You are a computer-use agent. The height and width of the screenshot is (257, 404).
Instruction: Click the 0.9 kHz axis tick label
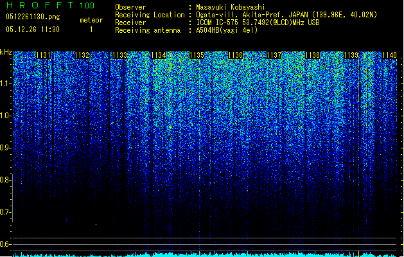pyautogui.click(x=5, y=148)
